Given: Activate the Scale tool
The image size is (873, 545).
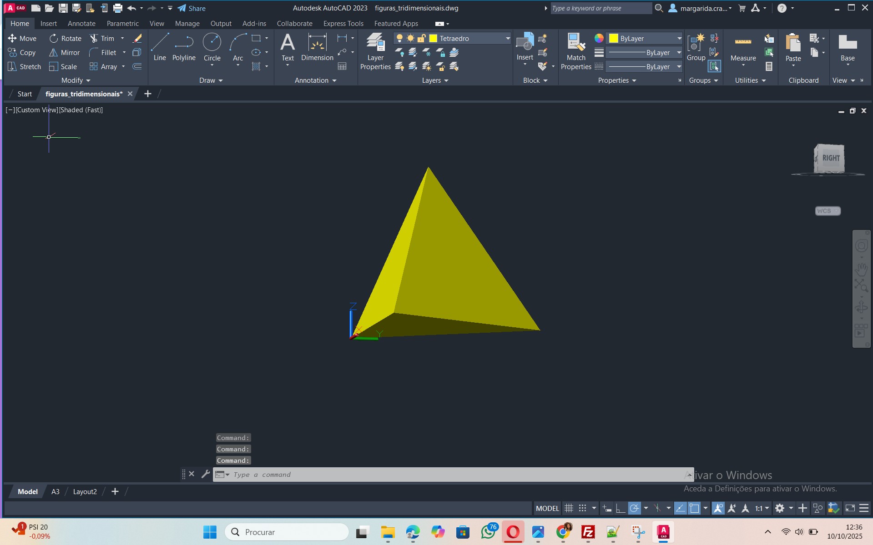Looking at the screenshot, I should coord(63,66).
